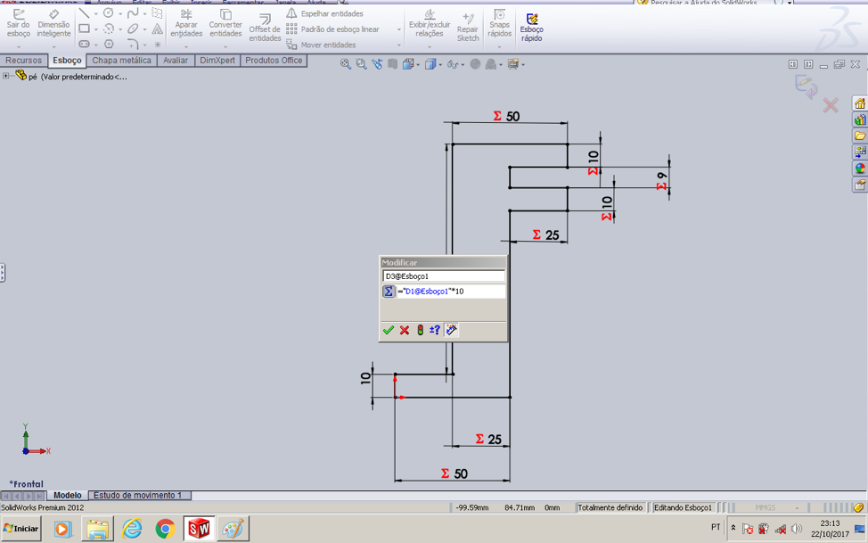
Task: Open Slot tool dropdown arrow
Action: 95,45
